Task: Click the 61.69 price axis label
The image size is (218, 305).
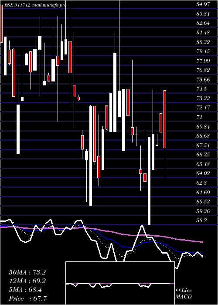Action: [x=203, y=192]
